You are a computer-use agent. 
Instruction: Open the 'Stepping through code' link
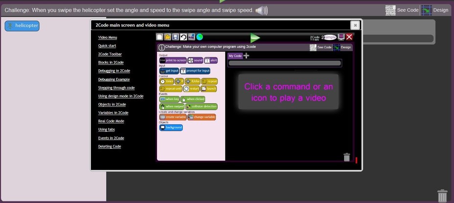(116, 88)
